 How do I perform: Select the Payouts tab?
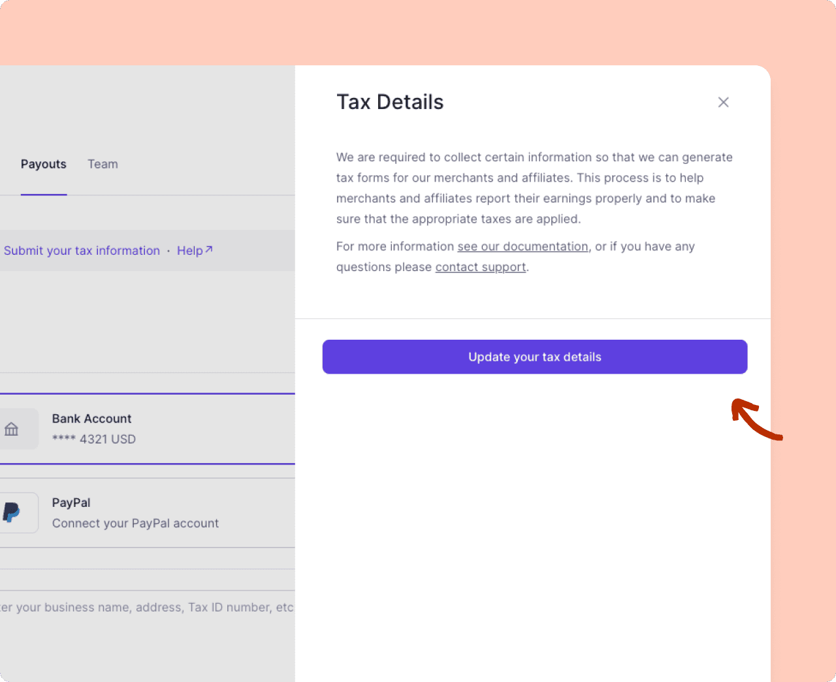click(x=43, y=164)
